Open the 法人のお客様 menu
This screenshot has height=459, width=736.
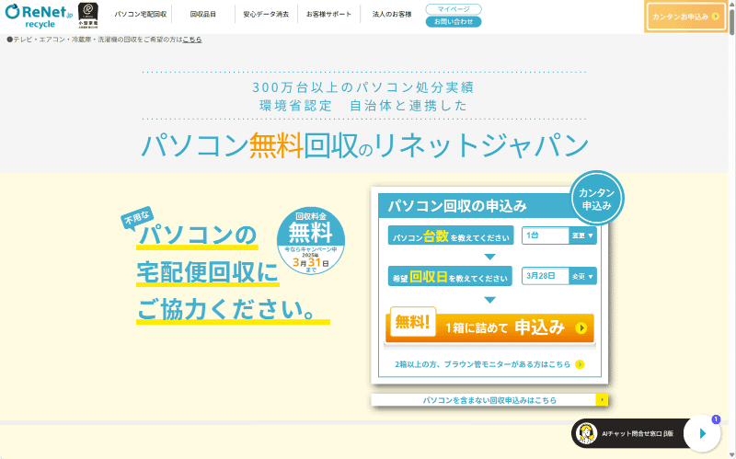tap(392, 14)
